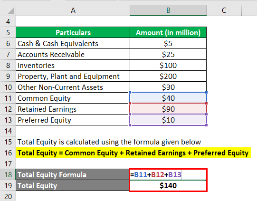
Task: Click the =B11+B12+B13 formula cell
Action: (168, 174)
